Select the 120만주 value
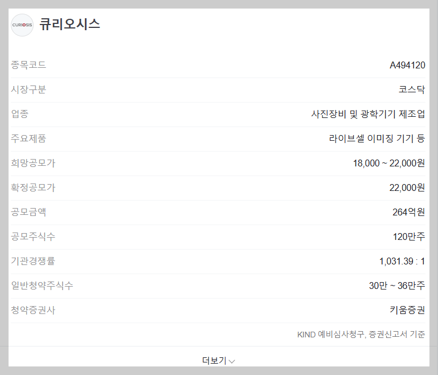The height and width of the screenshot is (375, 438). point(409,237)
